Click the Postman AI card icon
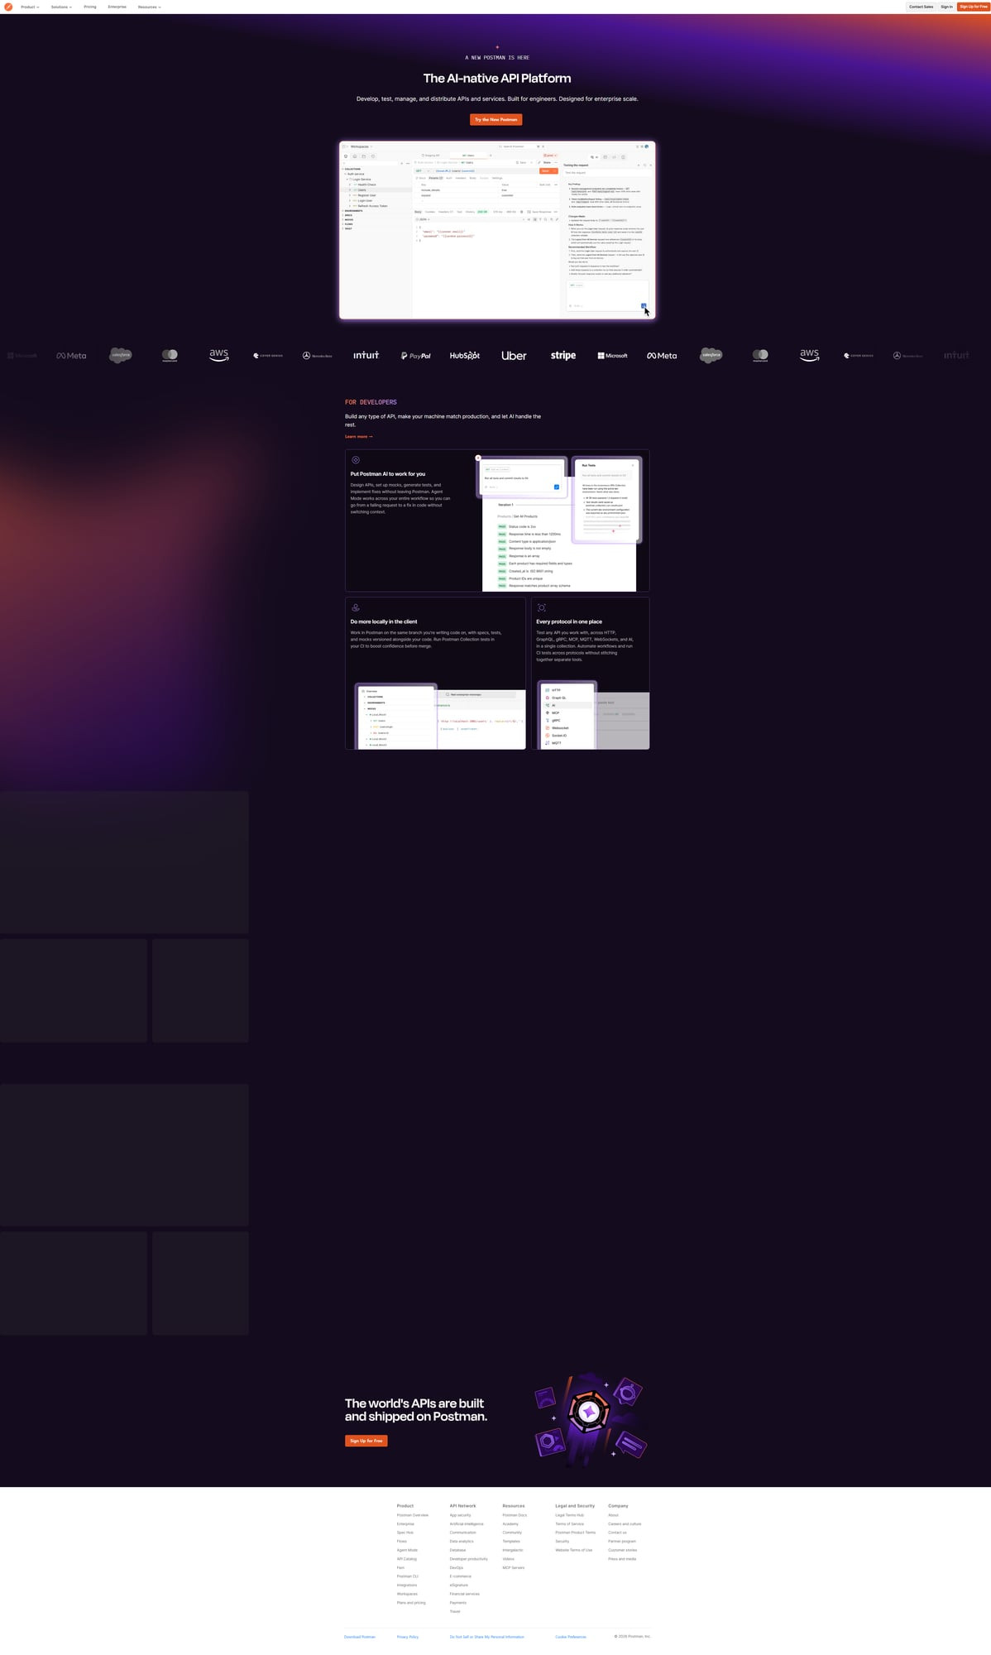 click(356, 460)
